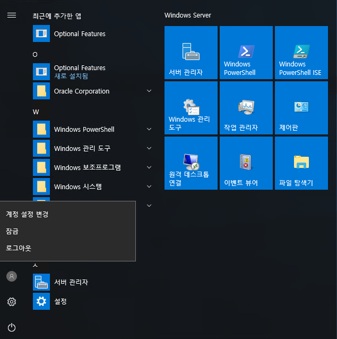The height and width of the screenshot is (339, 337).
Task: Launch the Windows PowerShell tile
Action: point(246,53)
